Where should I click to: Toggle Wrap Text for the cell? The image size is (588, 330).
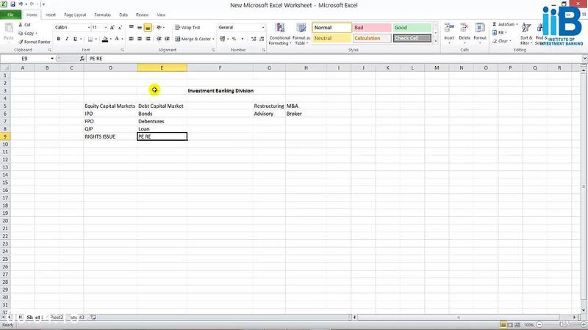(187, 27)
